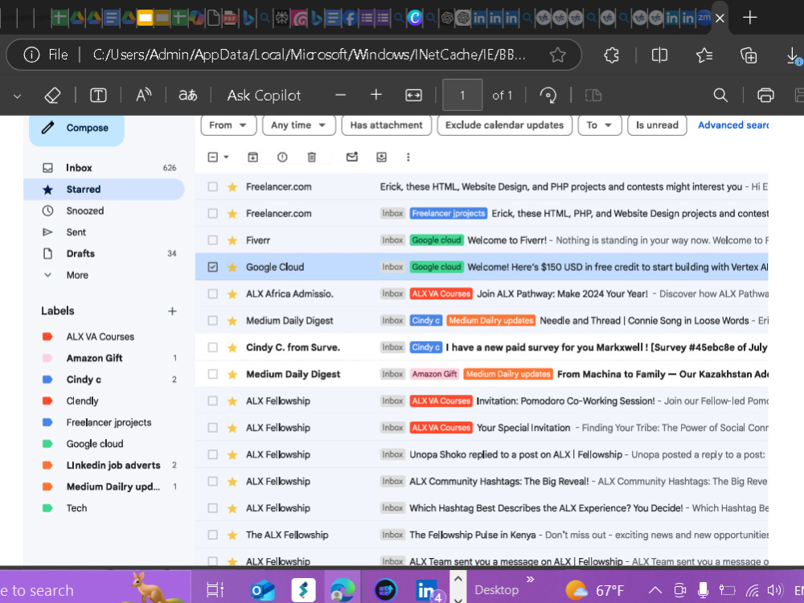This screenshot has height=603, width=804.
Task: Check the Cindy C. from Surve. email checkbox
Action: 213,347
